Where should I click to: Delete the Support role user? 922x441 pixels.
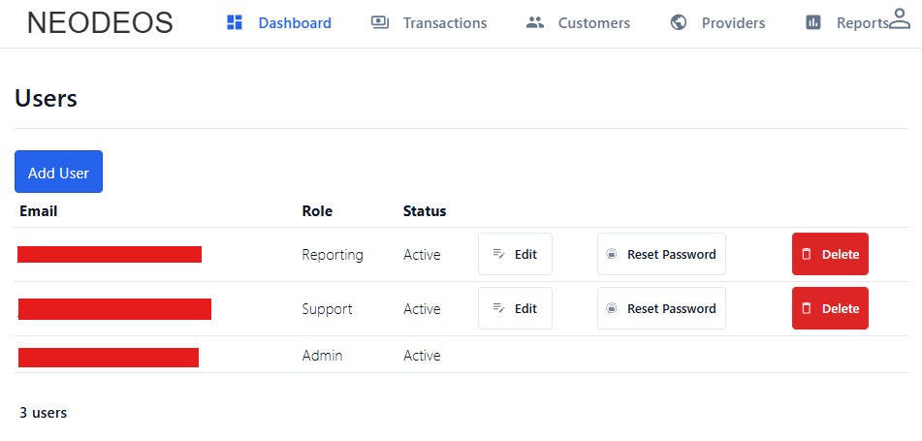pos(830,309)
